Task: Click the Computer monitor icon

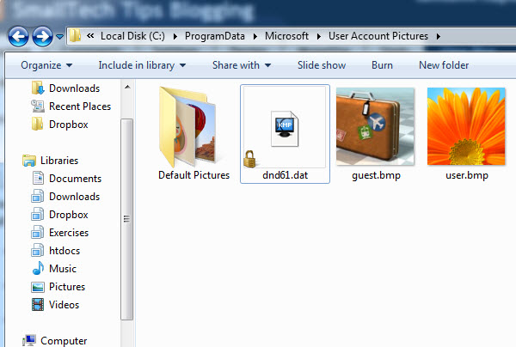Action: click(x=29, y=340)
